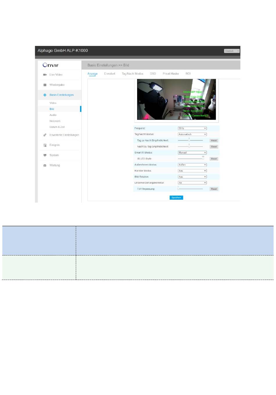Click the Alphago GmbH ALP-K1000 title
The image size is (276, 395).
63,51
